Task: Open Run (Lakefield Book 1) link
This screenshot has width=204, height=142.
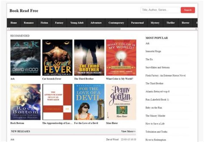Action: (157, 99)
